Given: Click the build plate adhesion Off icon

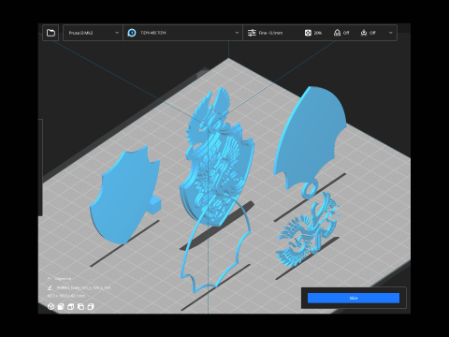Looking at the screenshot, I should point(364,33).
